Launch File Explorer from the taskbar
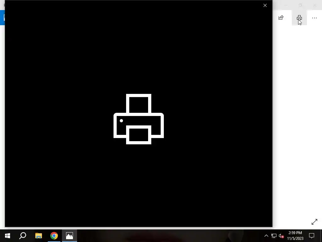The image size is (322, 242). tap(38, 236)
